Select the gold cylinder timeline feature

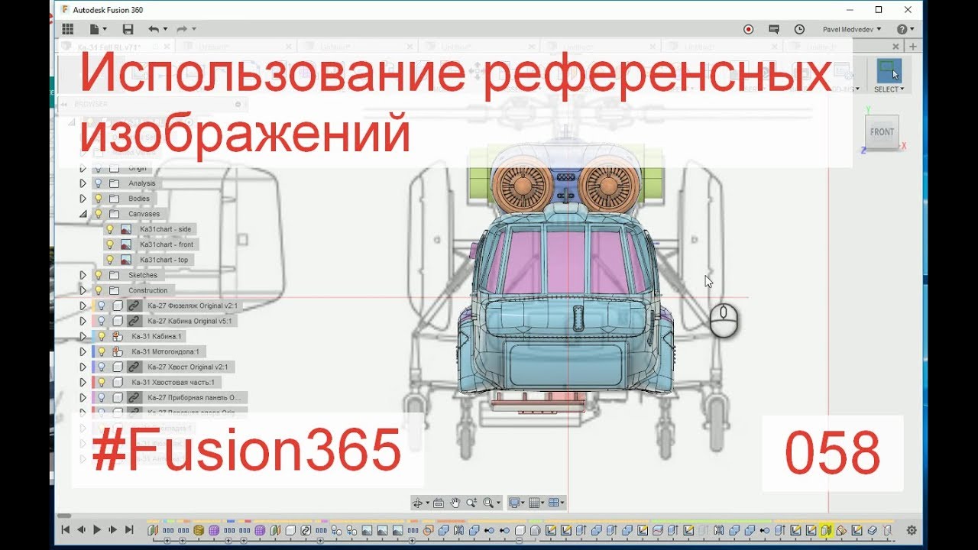point(198,529)
